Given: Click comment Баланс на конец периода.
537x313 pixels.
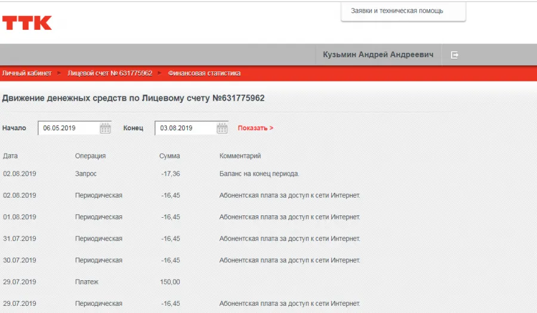Looking at the screenshot, I should point(260,174).
